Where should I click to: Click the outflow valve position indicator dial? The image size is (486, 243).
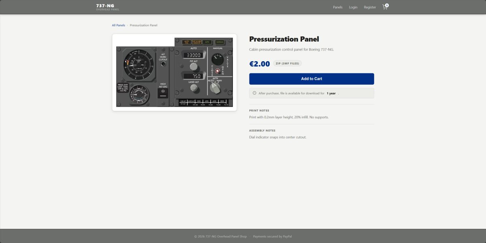click(217, 59)
